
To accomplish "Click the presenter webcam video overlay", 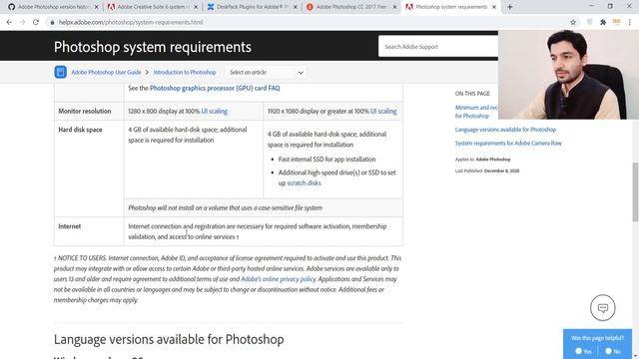I will click(568, 75).
